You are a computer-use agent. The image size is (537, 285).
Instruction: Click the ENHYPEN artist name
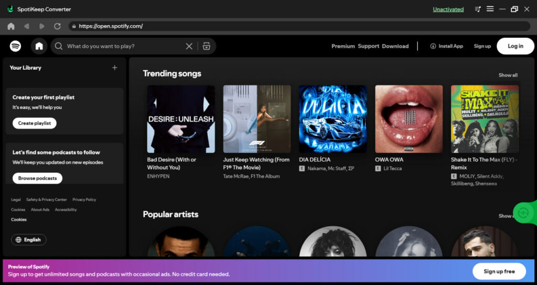point(158,176)
